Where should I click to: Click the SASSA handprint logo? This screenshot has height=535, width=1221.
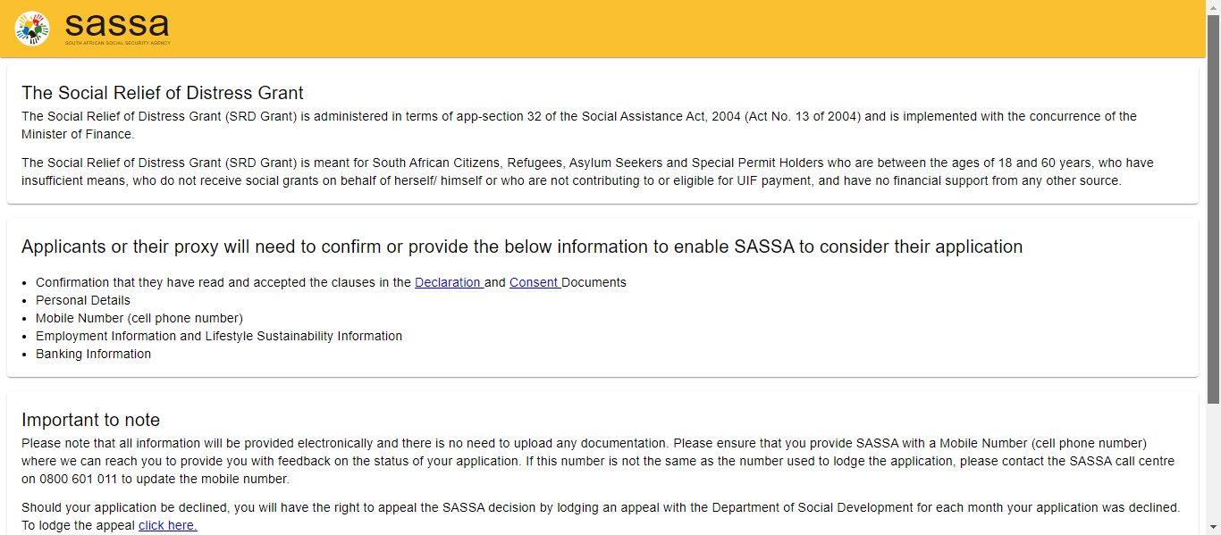point(30,29)
